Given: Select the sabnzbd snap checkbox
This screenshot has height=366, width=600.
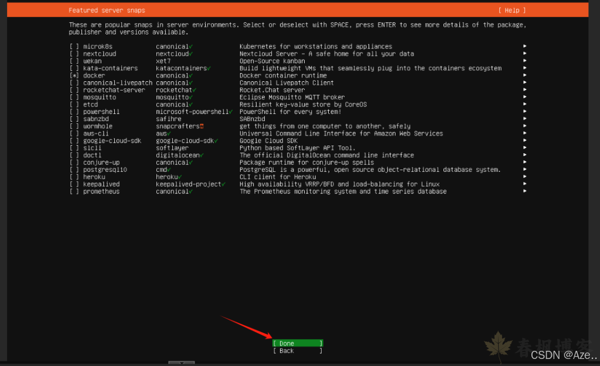Looking at the screenshot, I should 74,119.
